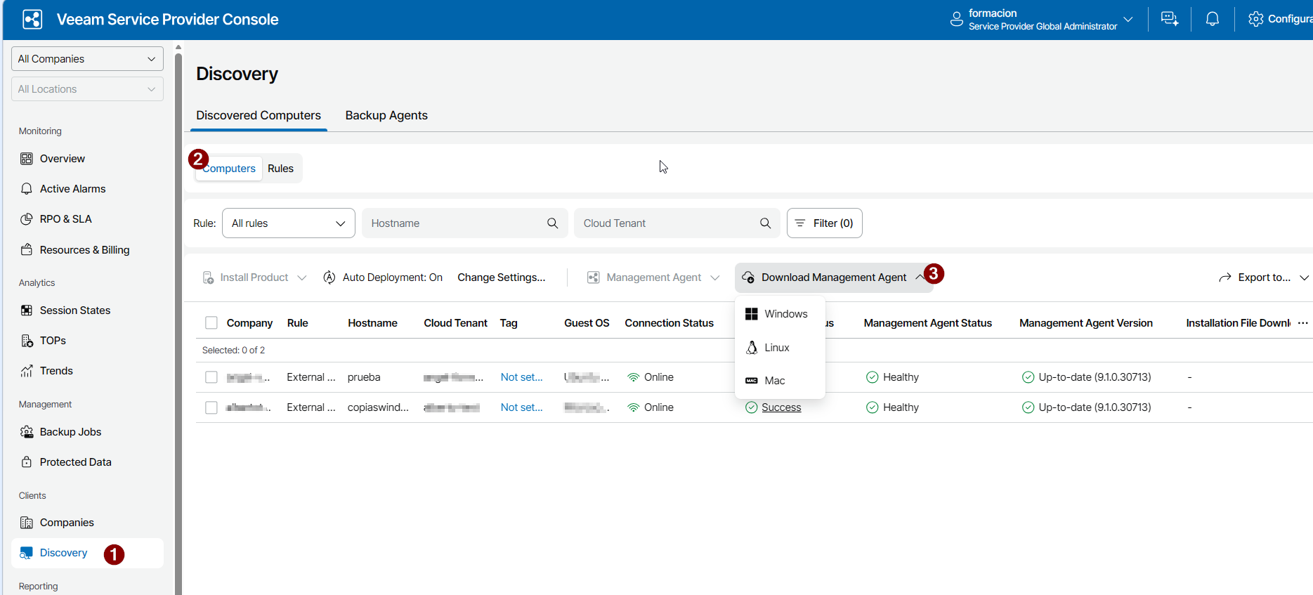
Task: Collapse the Download Management Agent menu
Action: 920,277
